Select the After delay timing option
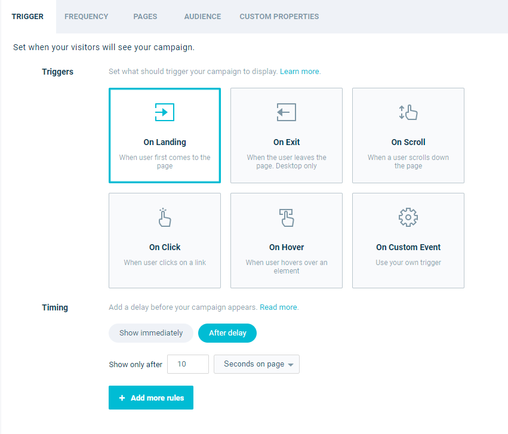The height and width of the screenshot is (434, 508). pos(227,333)
